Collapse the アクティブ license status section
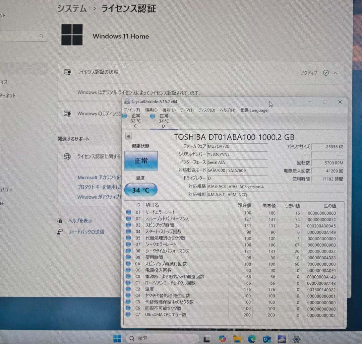The image size is (362, 344). (x=336, y=73)
